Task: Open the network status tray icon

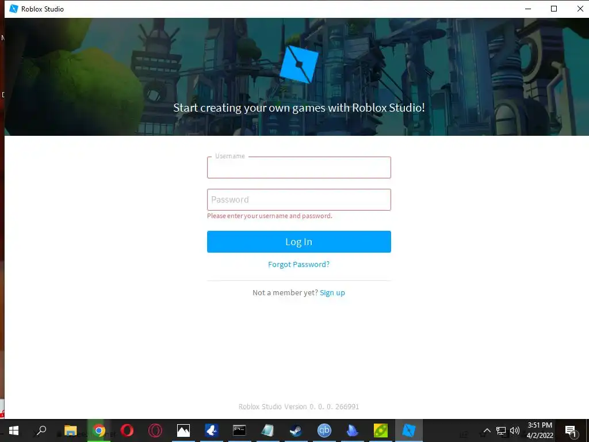Action: pos(501,430)
